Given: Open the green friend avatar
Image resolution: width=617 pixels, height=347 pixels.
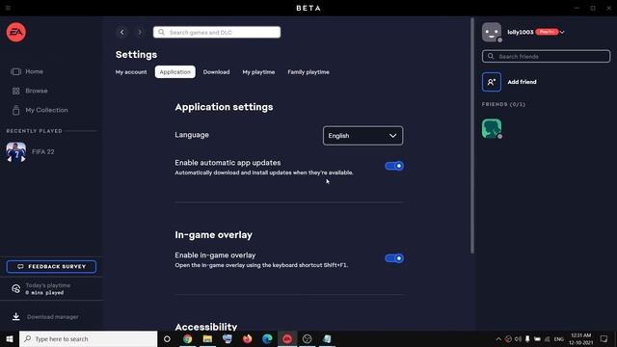Looking at the screenshot, I should coord(492,128).
